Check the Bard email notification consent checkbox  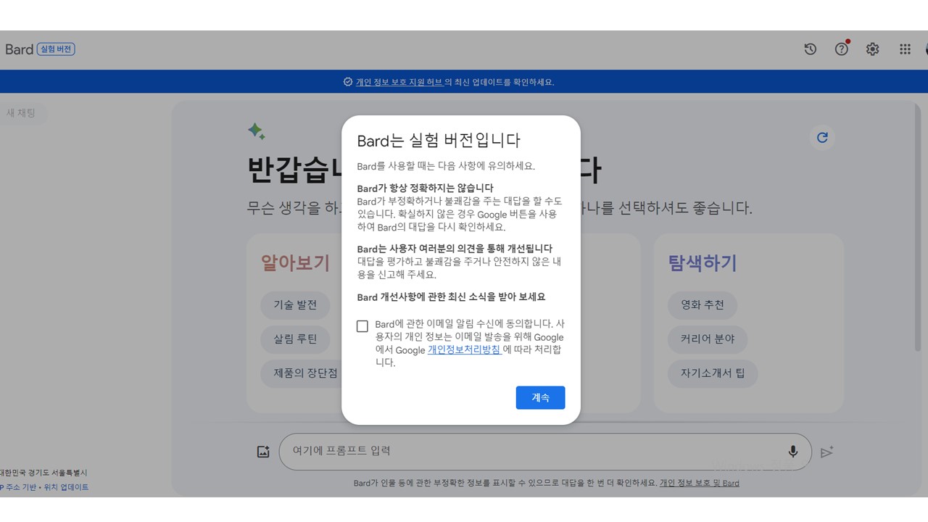362,326
